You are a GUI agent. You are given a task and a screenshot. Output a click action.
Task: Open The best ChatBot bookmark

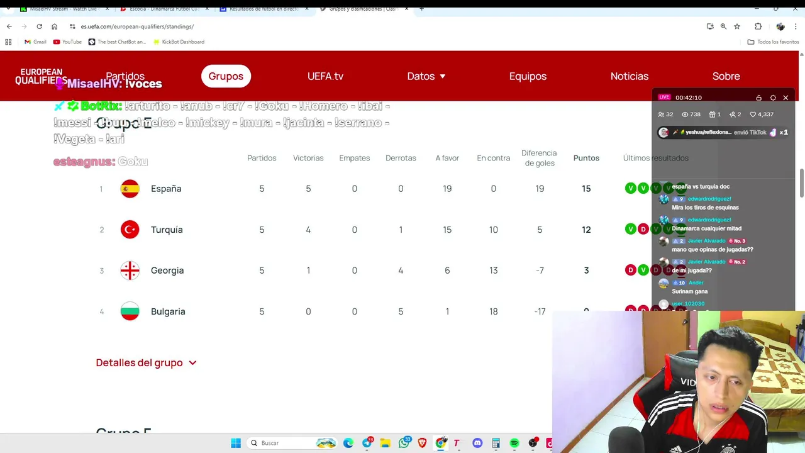pyautogui.click(x=117, y=42)
